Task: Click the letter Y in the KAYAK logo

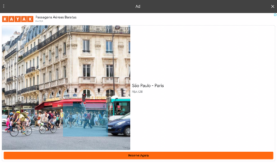Action: 18,19
